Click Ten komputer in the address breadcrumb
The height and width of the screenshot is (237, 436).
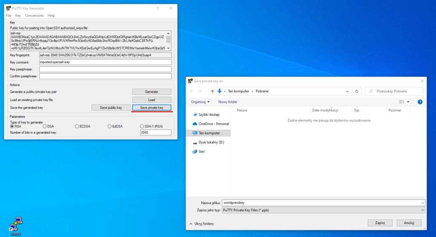(238, 91)
